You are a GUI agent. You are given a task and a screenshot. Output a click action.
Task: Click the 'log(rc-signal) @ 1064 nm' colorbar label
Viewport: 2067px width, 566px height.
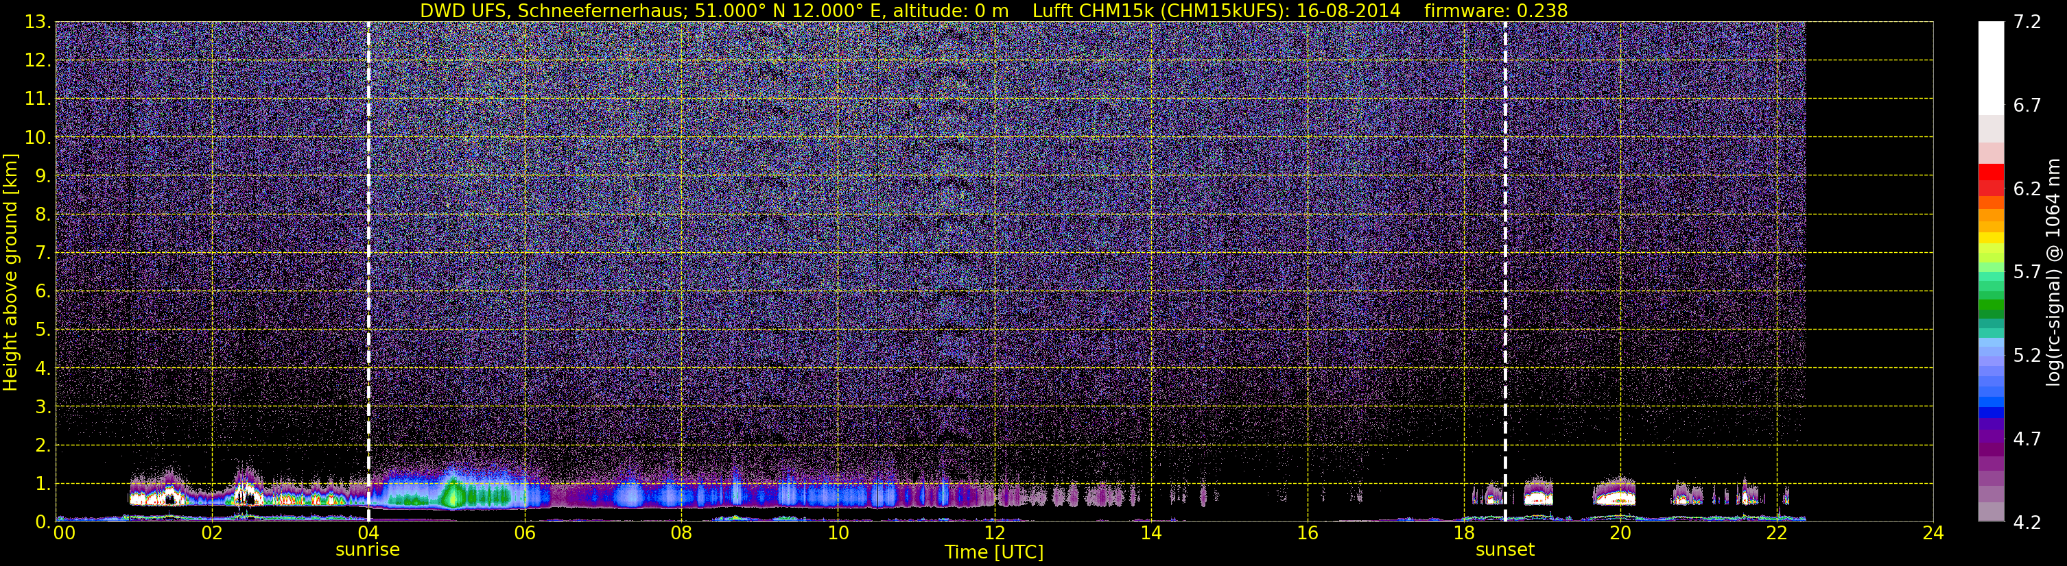tap(2053, 272)
